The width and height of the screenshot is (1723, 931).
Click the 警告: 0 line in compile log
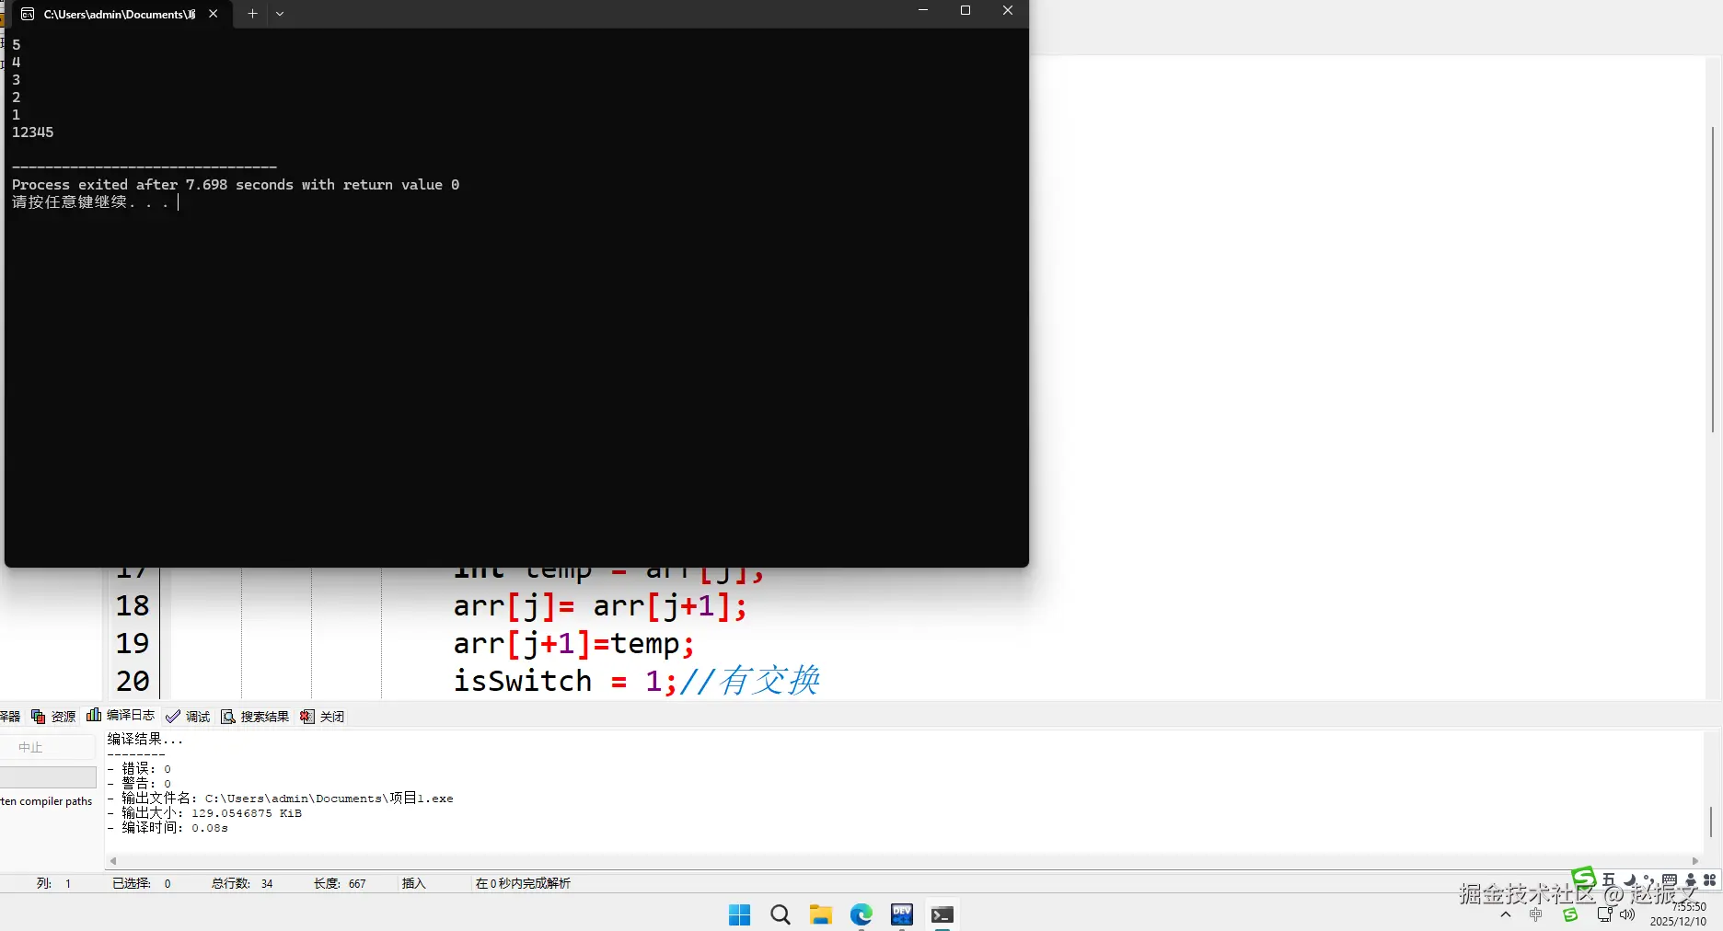coord(139,784)
